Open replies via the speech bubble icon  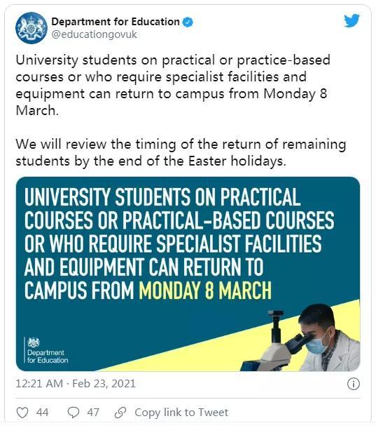(x=74, y=413)
